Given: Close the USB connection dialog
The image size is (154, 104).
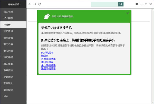Looking at the screenshot, I should tap(128, 13).
